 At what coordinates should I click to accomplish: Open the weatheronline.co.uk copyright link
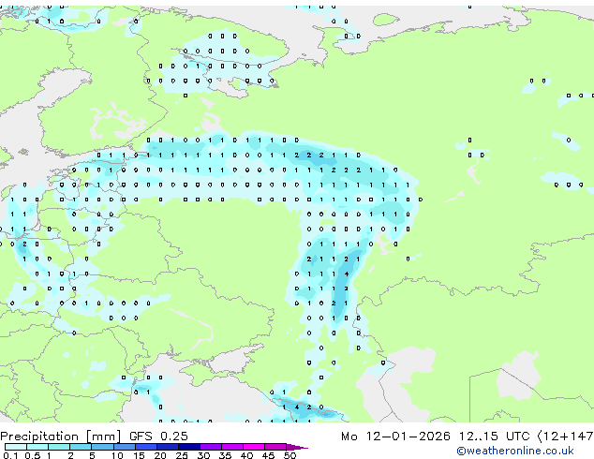coord(515,451)
